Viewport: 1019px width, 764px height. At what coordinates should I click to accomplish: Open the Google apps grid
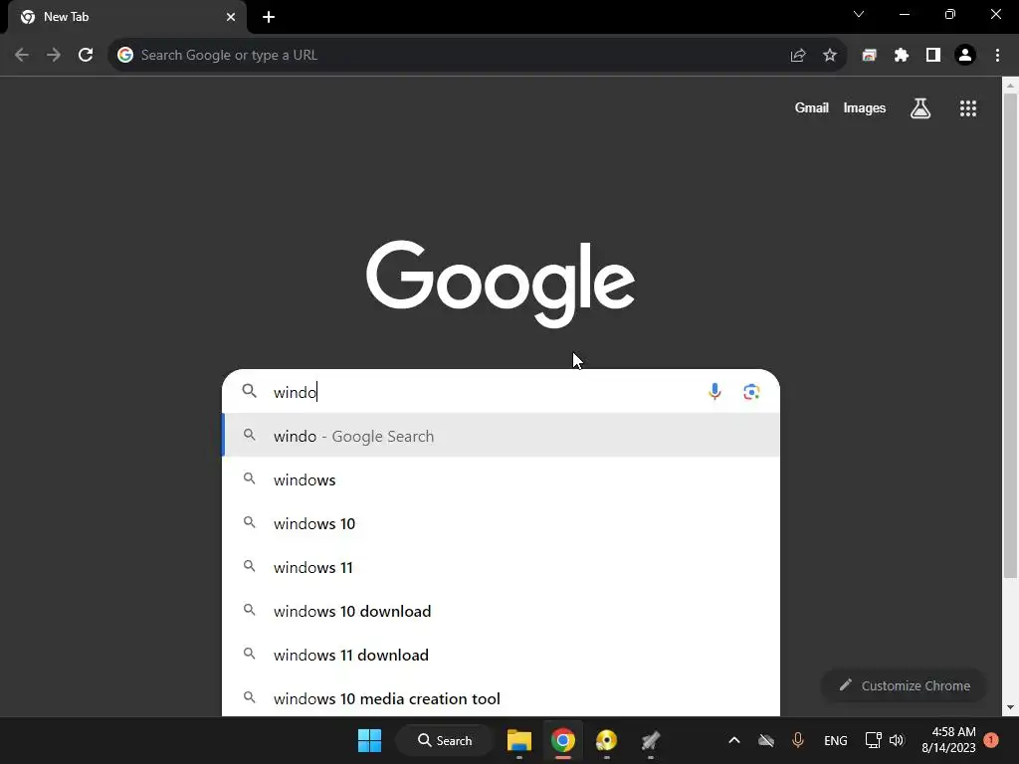(968, 108)
